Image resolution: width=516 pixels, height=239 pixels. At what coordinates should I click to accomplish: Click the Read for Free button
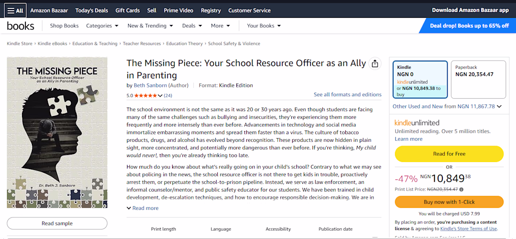click(x=449, y=154)
